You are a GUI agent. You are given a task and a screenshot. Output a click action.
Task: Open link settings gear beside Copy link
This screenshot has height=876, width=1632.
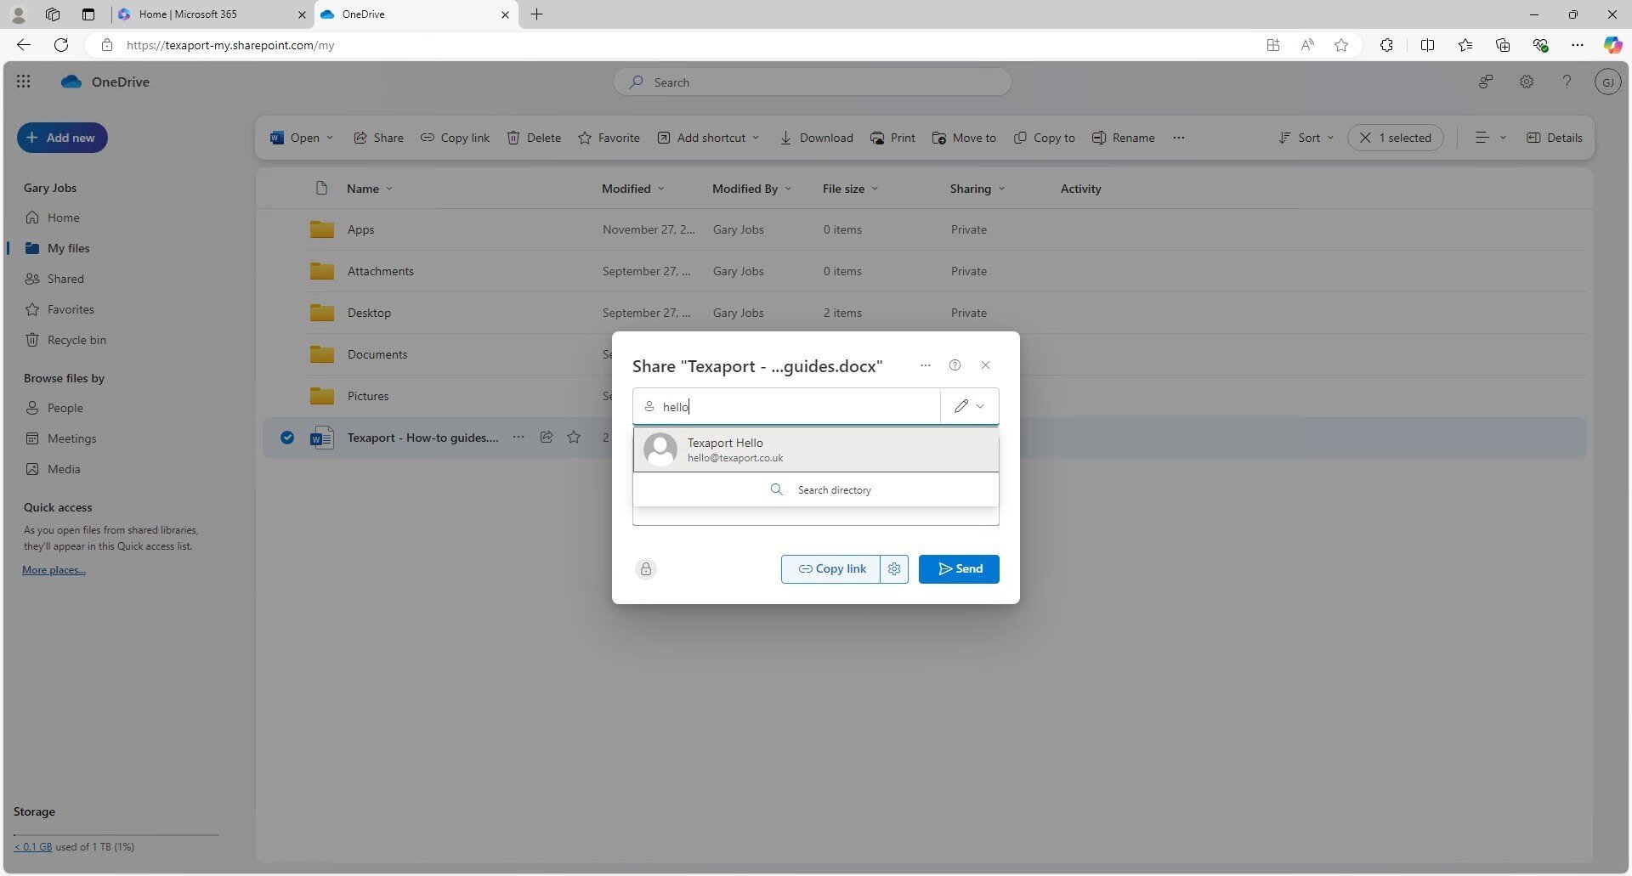pyautogui.click(x=893, y=568)
